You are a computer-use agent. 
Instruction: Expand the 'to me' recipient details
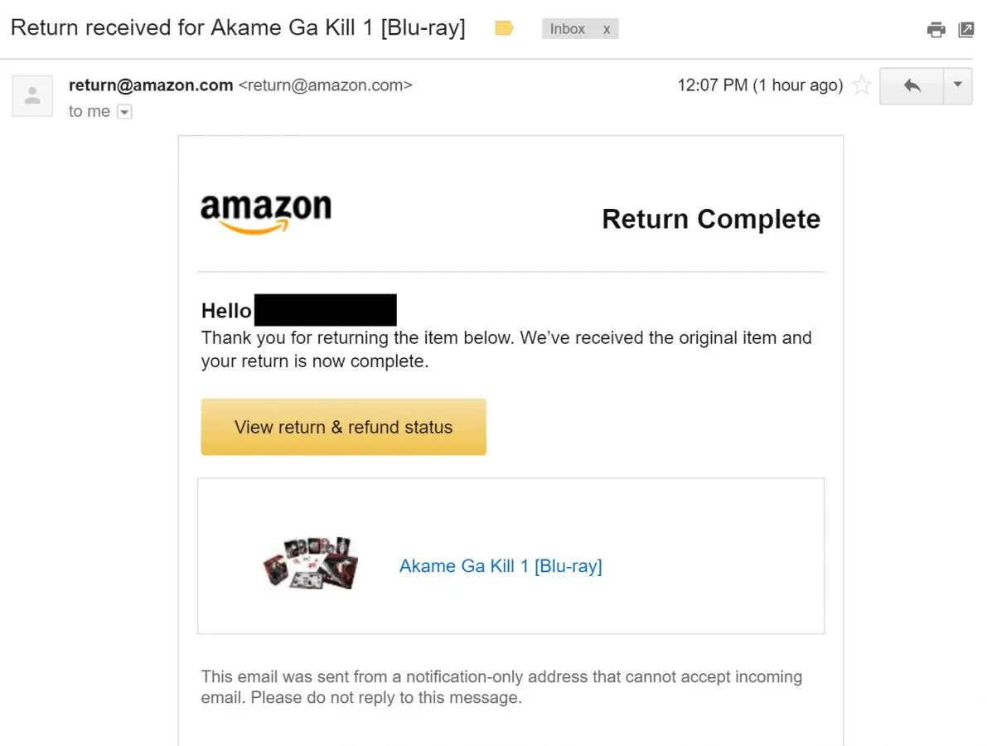(x=124, y=112)
